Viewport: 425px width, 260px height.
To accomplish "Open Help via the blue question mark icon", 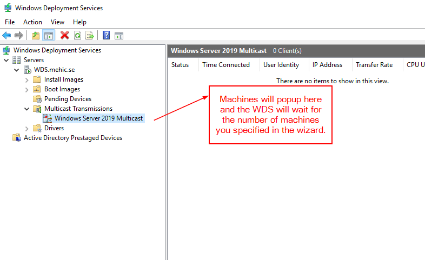I will pyautogui.click(x=106, y=35).
